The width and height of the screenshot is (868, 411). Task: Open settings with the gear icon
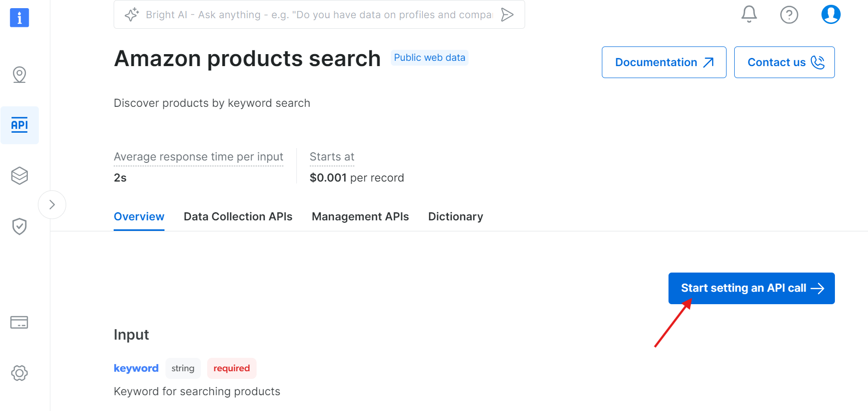(19, 373)
